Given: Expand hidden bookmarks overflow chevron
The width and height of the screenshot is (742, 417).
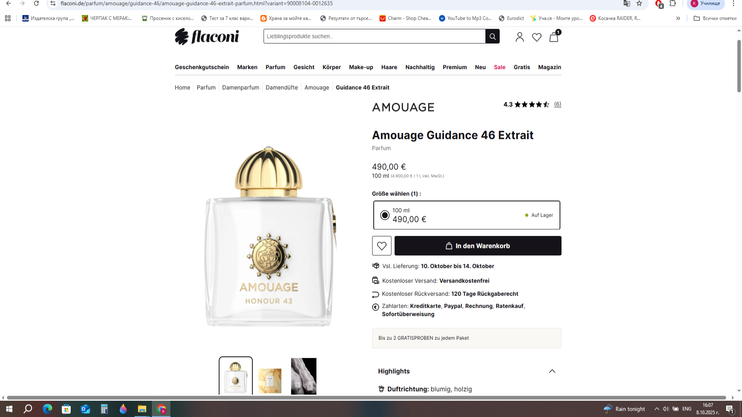Looking at the screenshot, I should (678, 18).
